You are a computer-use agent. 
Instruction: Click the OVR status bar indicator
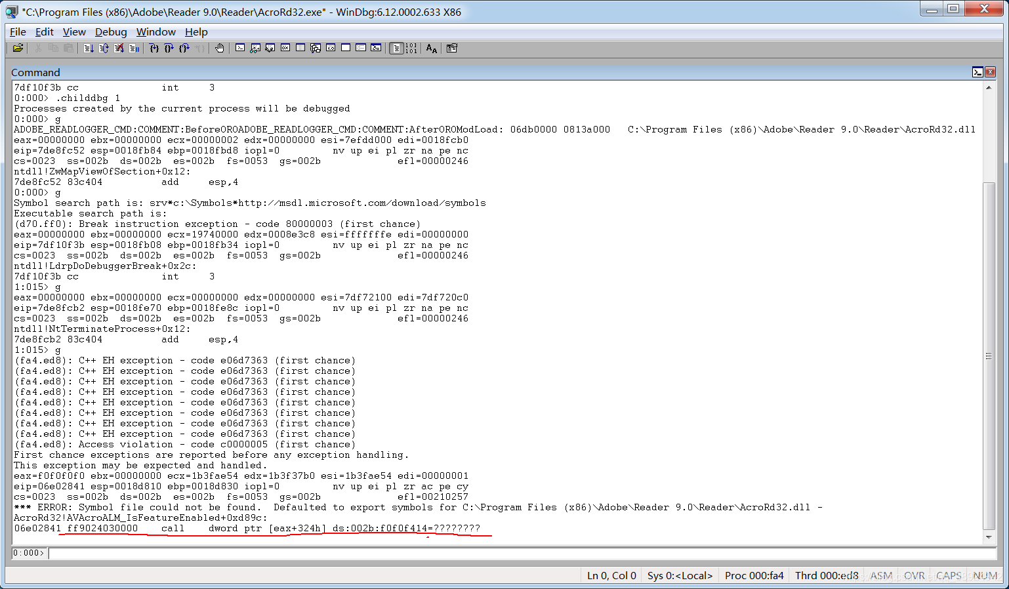(914, 575)
